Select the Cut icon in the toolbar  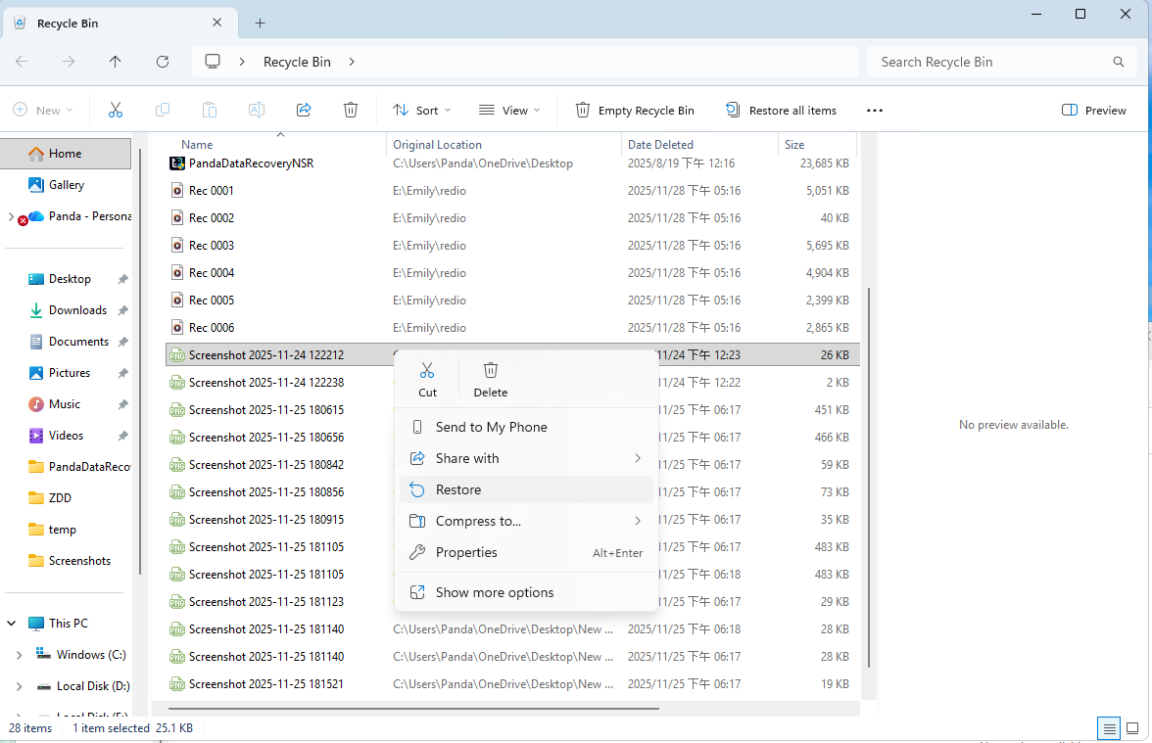tap(116, 110)
